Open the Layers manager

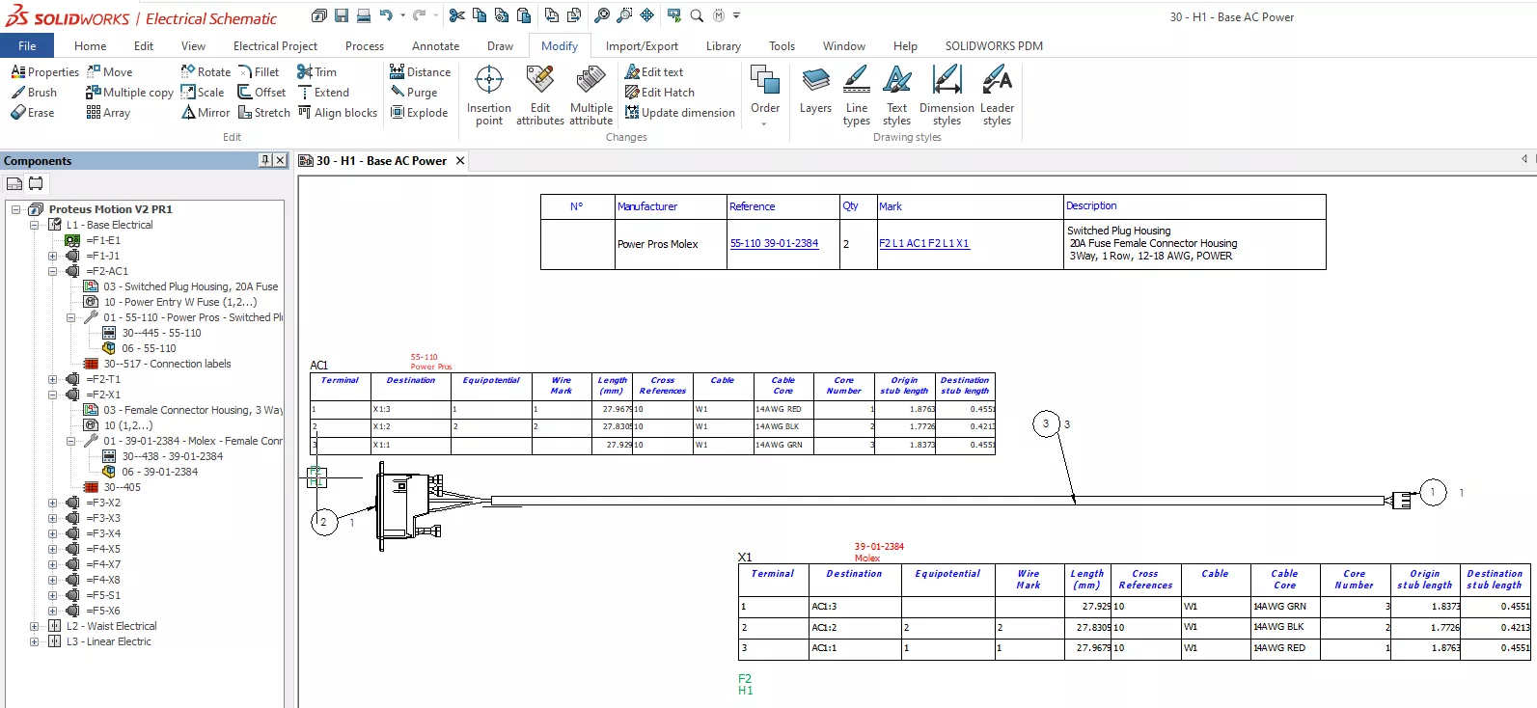[x=815, y=92]
